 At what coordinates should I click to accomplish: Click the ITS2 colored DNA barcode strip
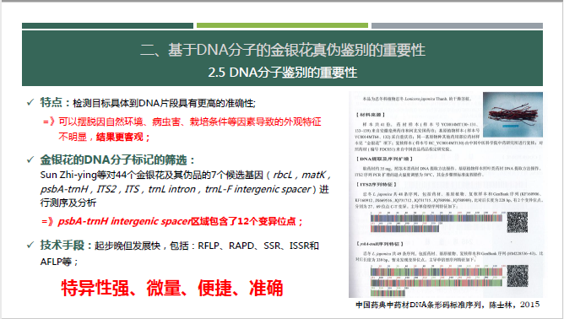point(437,222)
